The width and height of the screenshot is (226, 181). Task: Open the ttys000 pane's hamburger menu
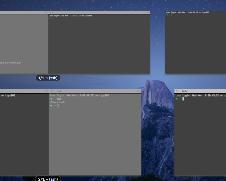tap(46, 91)
